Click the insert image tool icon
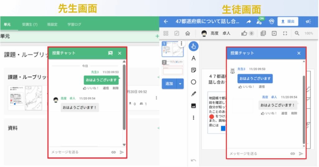Screen dimensions: 319x167 tap(193, 106)
